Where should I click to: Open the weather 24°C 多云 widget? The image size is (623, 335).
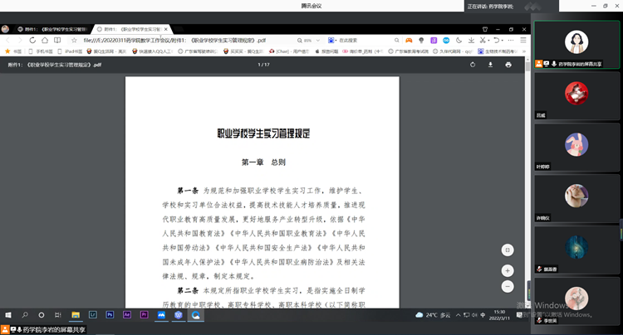point(433,315)
